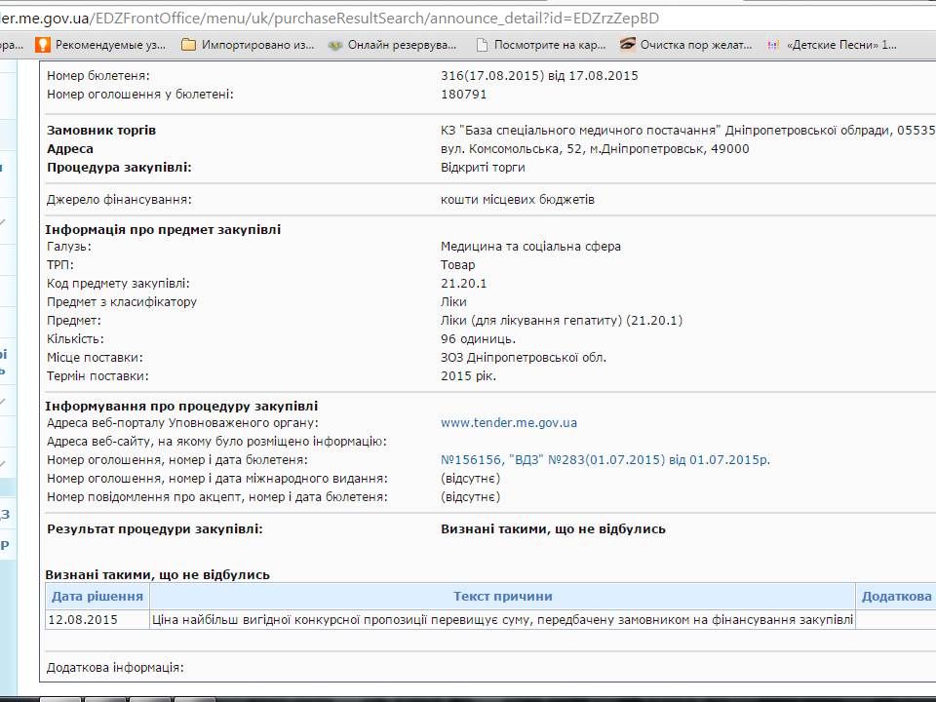Click the customer name КЗ База спеціального медичного постачання
Viewport: 936px width, 702px height.
(663, 131)
